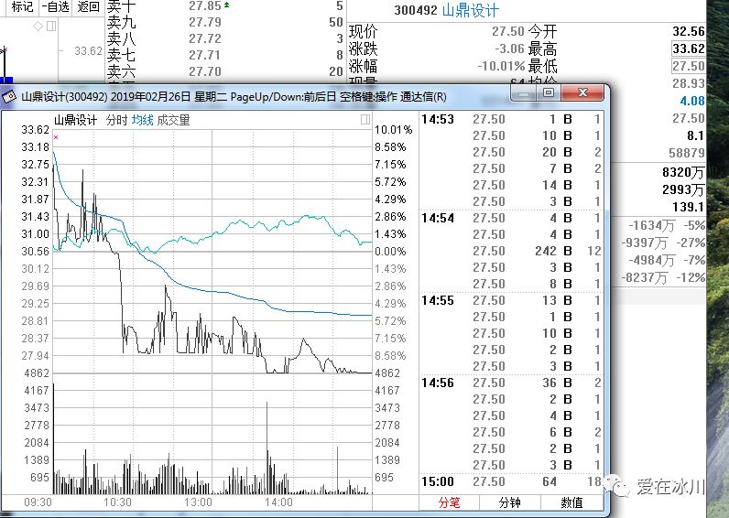
Task: Click the diamond icon in background chart
Action: 38,26
